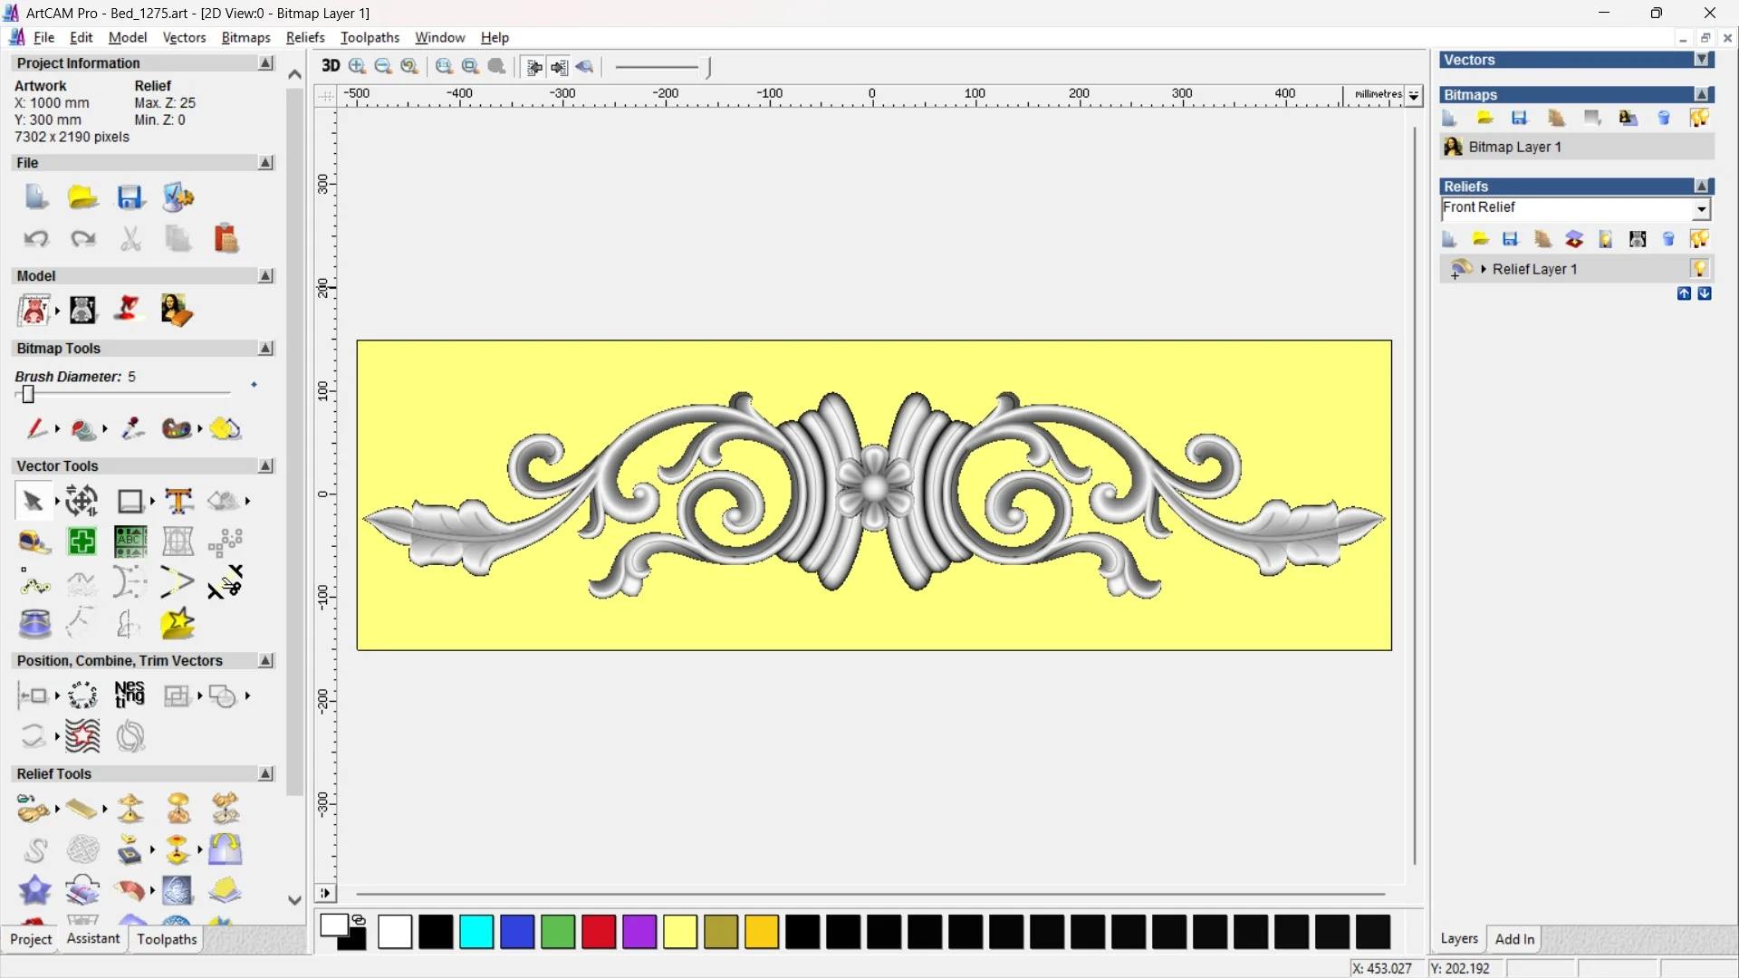Click the 3D view button
1739x978 pixels.
point(331,66)
